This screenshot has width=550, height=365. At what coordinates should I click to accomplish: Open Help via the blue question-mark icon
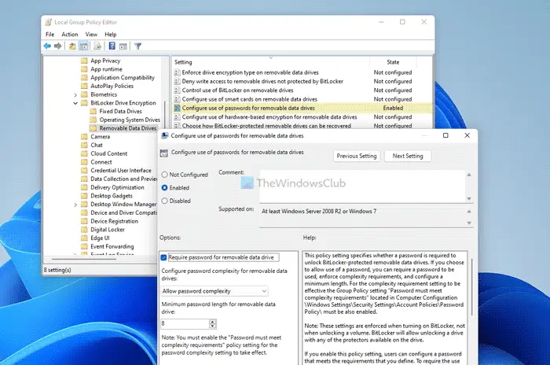point(112,46)
